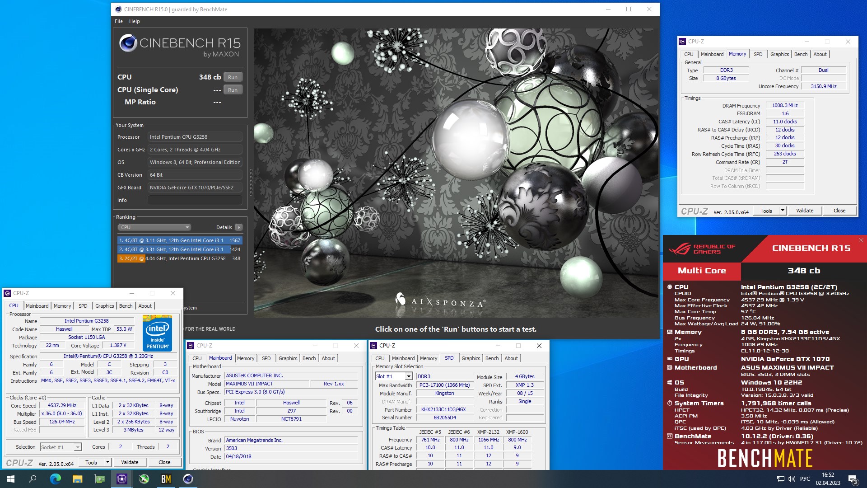Select ranking row with score 1567
This screenshot has height=488, width=867.
click(x=180, y=240)
